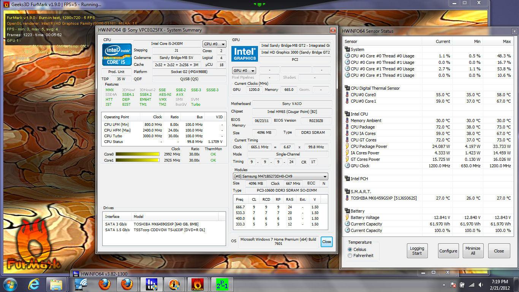Click the Interface column header in Drives
The height and width of the screenshot is (292, 519).
[x=116, y=216]
